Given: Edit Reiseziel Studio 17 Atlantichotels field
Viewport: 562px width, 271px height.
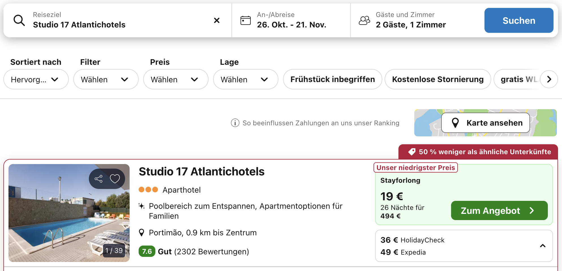Looking at the screenshot, I should [x=117, y=20].
